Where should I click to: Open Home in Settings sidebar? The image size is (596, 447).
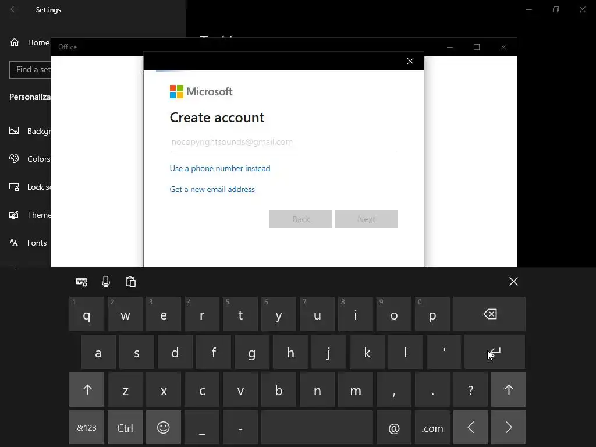30,42
